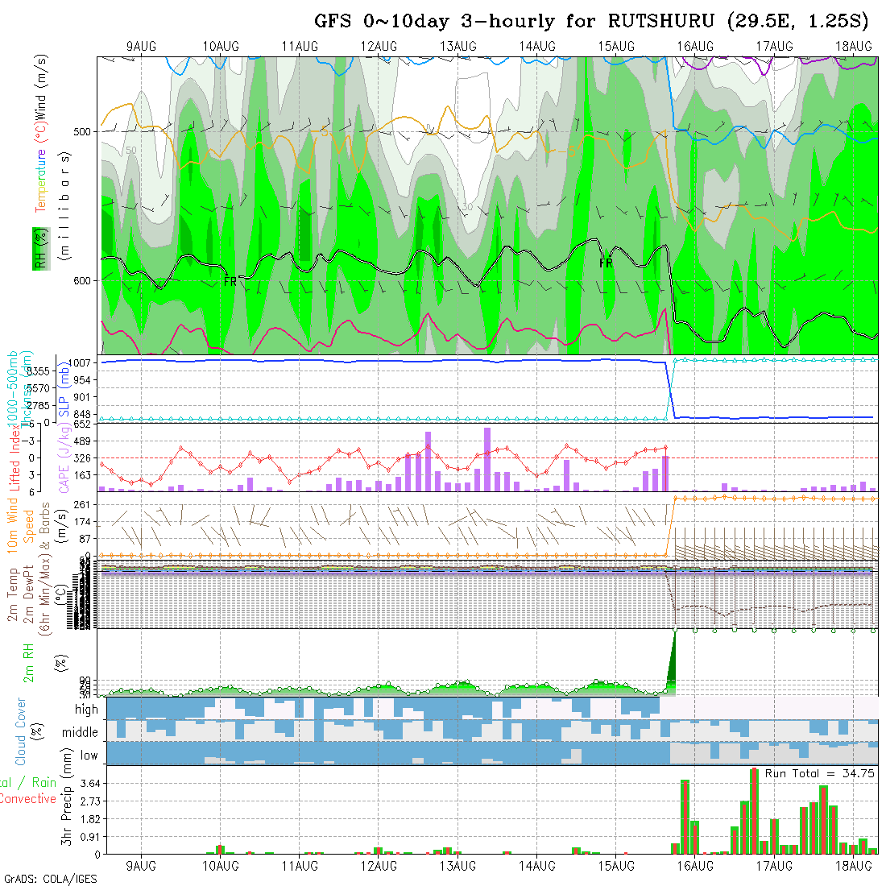This screenshot has height=886, width=886.
Task: Click the 2.73 precipitation tick value
Action: click(x=90, y=801)
